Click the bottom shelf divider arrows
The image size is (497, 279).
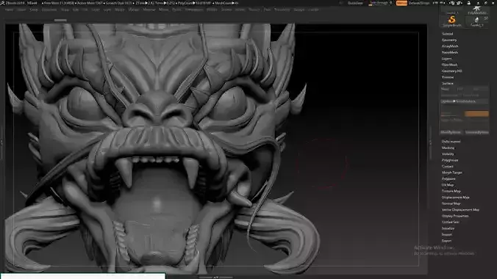pyautogui.click(x=215, y=278)
